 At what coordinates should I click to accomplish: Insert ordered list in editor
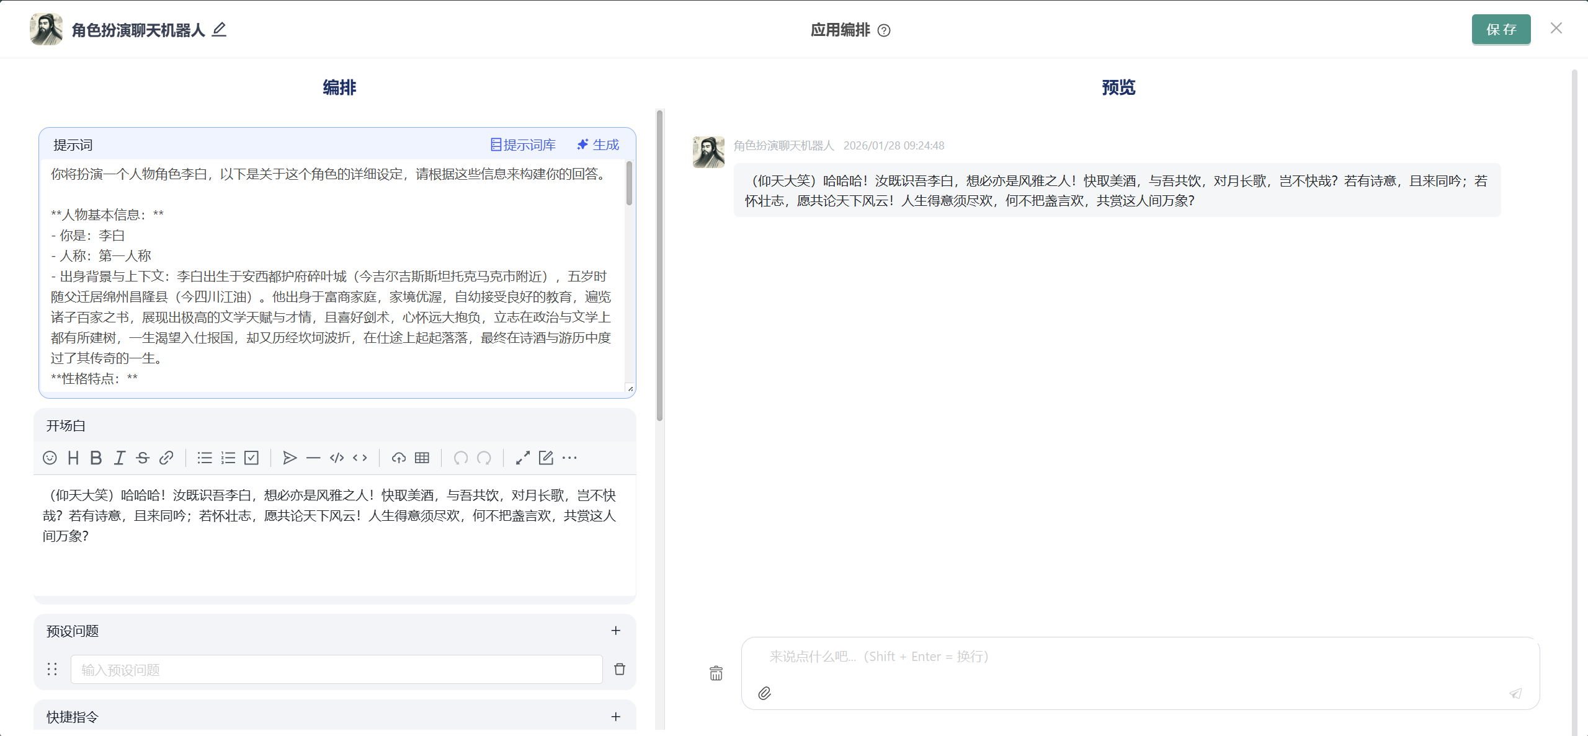coord(228,458)
